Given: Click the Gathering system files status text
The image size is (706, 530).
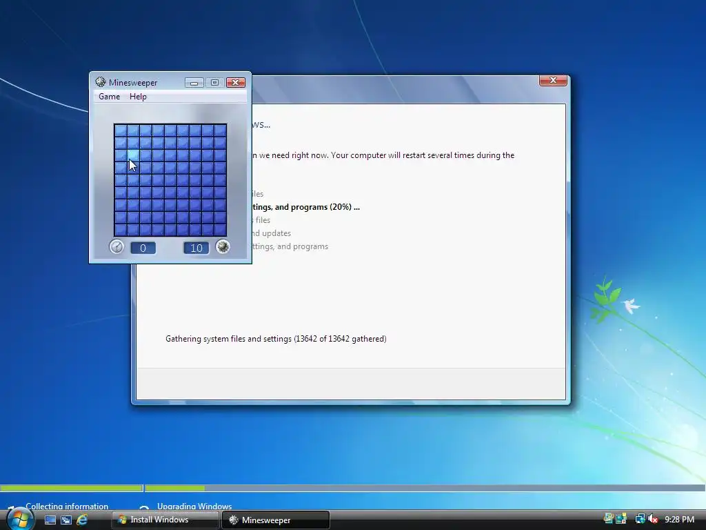Looking at the screenshot, I should click(276, 339).
